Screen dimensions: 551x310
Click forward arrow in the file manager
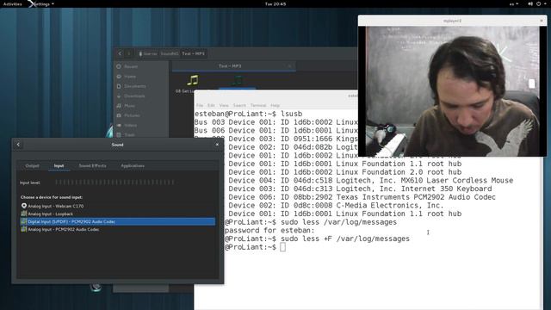(x=129, y=53)
